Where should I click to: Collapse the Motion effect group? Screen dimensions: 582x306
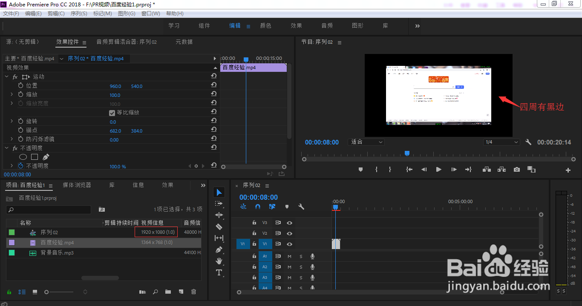pyautogui.click(x=6, y=76)
